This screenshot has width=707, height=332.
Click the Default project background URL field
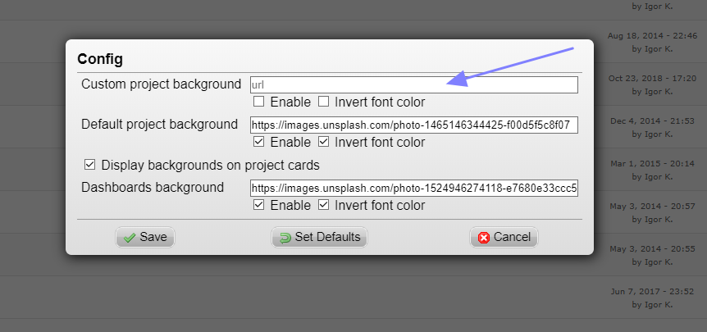coord(414,125)
